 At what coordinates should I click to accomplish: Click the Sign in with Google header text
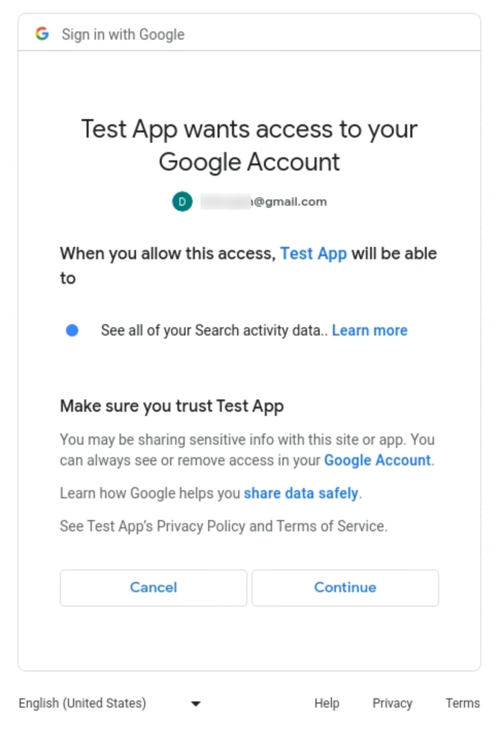(x=123, y=33)
